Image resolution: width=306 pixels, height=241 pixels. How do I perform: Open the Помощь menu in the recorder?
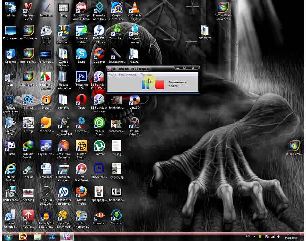146,75
